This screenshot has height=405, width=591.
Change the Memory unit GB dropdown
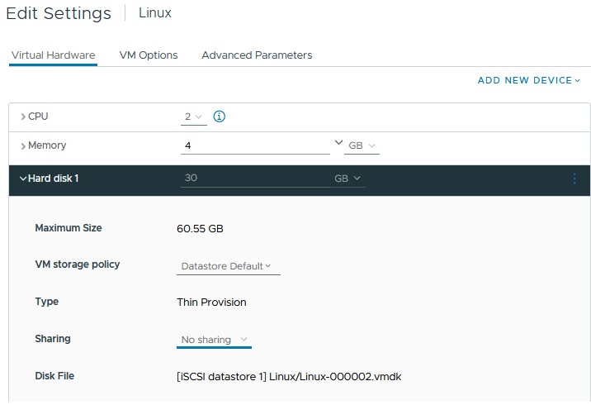click(x=362, y=145)
